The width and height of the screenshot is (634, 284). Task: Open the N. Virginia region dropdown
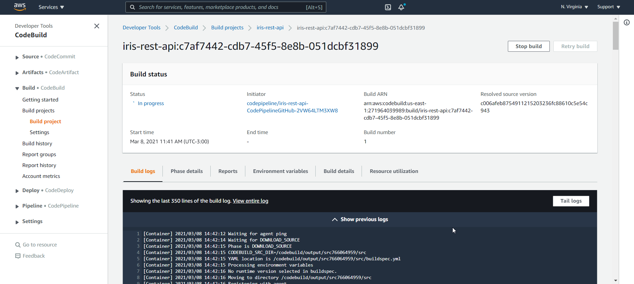[x=574, y=7]
